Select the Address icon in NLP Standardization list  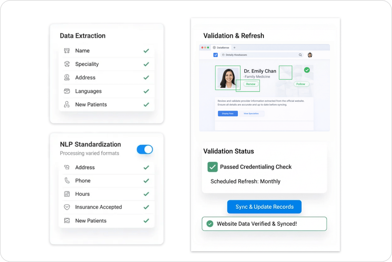click(x=67, y=167)
